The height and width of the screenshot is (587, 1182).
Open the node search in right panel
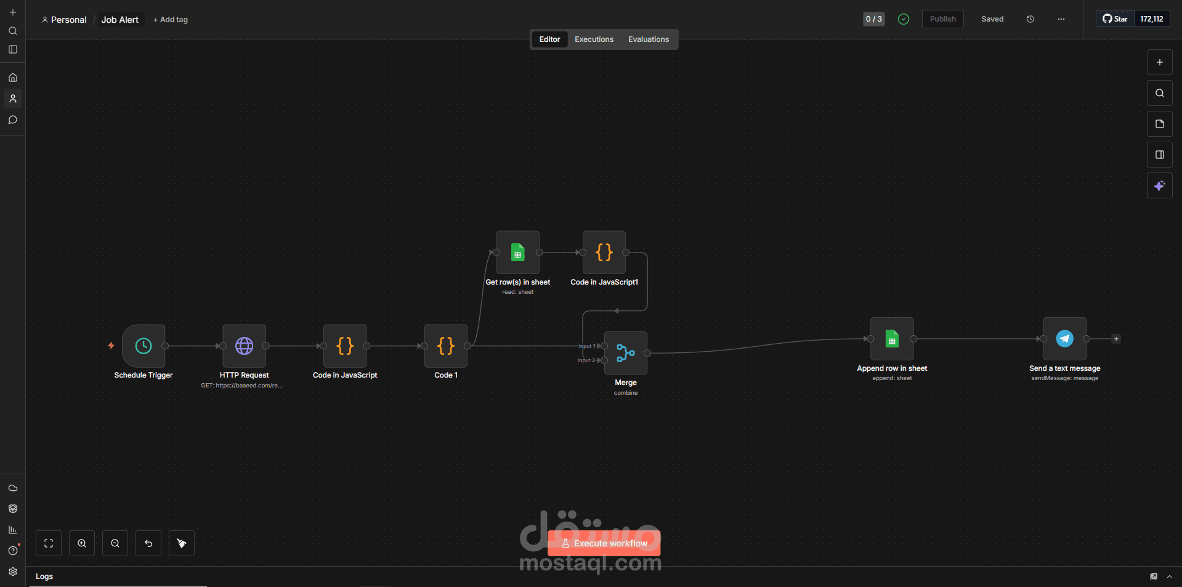tap(1160, 93)
